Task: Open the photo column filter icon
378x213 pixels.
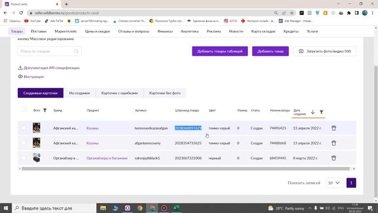Action: pos(45,111)
